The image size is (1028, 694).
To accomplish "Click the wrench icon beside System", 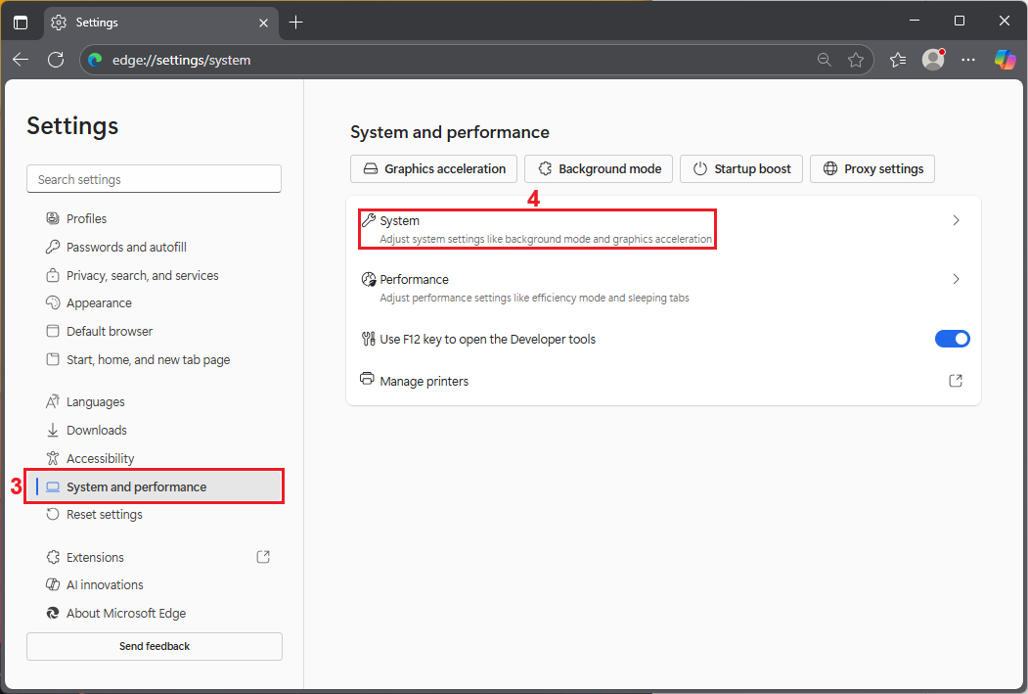I will (x=369, y=220).
